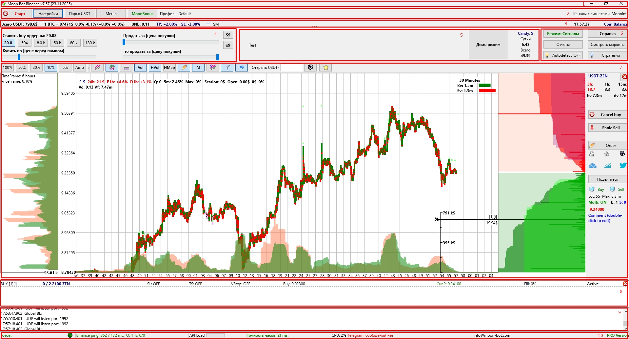
Task: Click the blue cloud icon in right panel
Action: point(592,166)
